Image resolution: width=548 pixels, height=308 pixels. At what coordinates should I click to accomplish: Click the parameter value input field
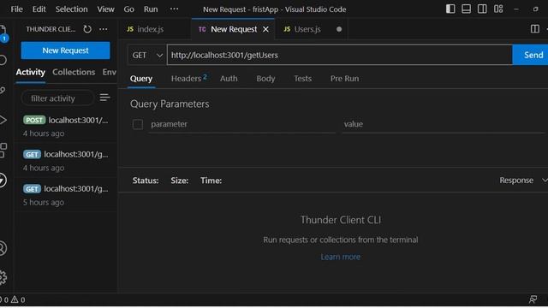click(444, 124)
